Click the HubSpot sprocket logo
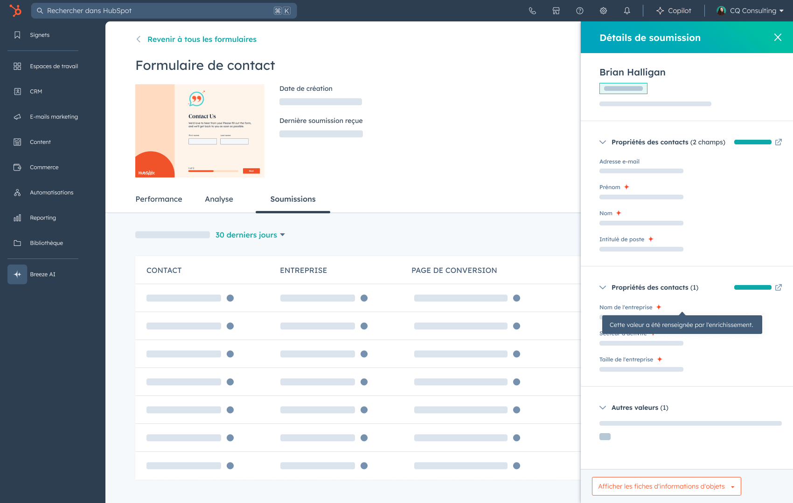This screenshot has width=793, height=503. [15, 11]
